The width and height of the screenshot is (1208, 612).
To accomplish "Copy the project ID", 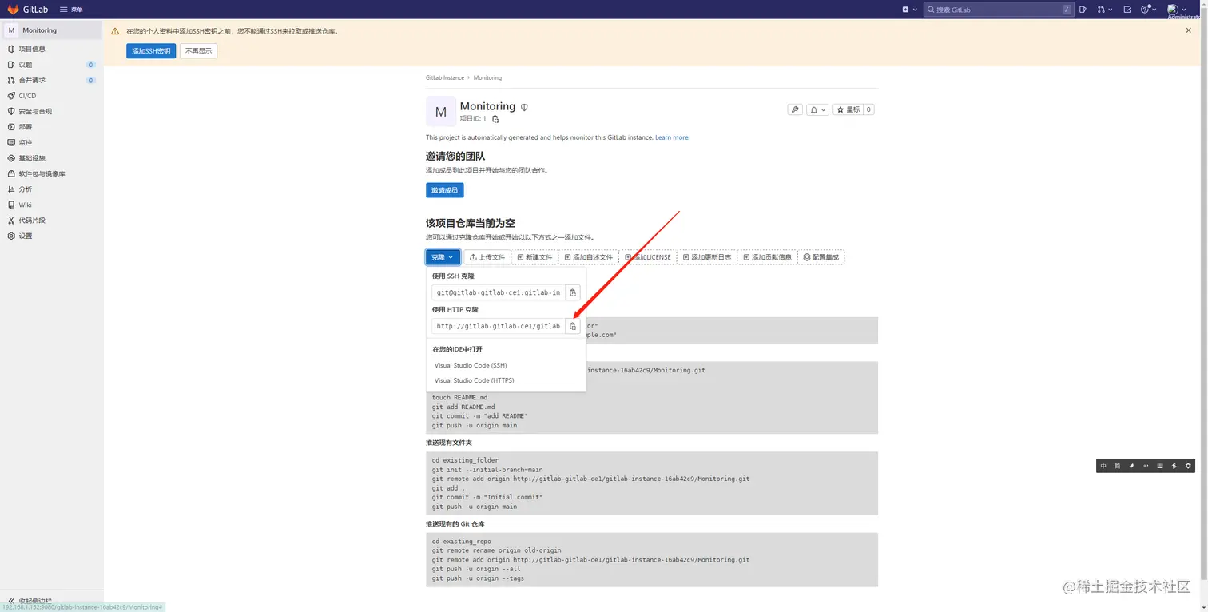I will (495, 119).
